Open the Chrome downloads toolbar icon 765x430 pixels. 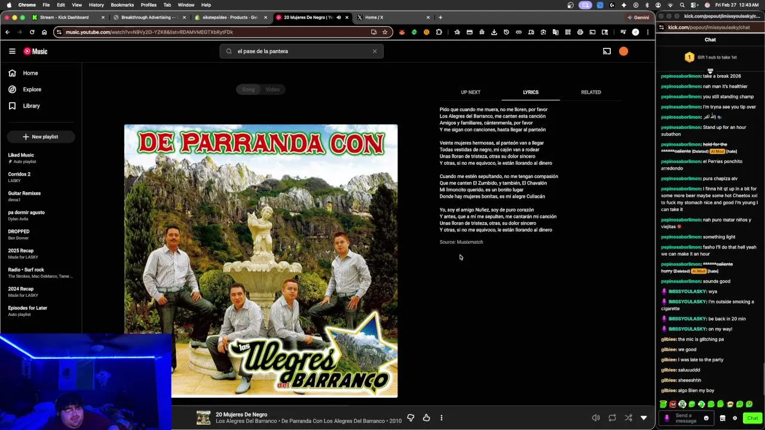click(494, 32)
